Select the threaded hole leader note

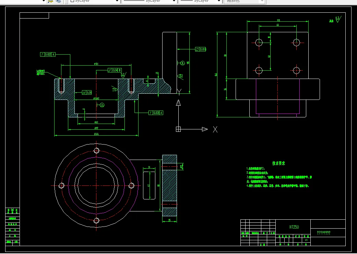(40, 72)
